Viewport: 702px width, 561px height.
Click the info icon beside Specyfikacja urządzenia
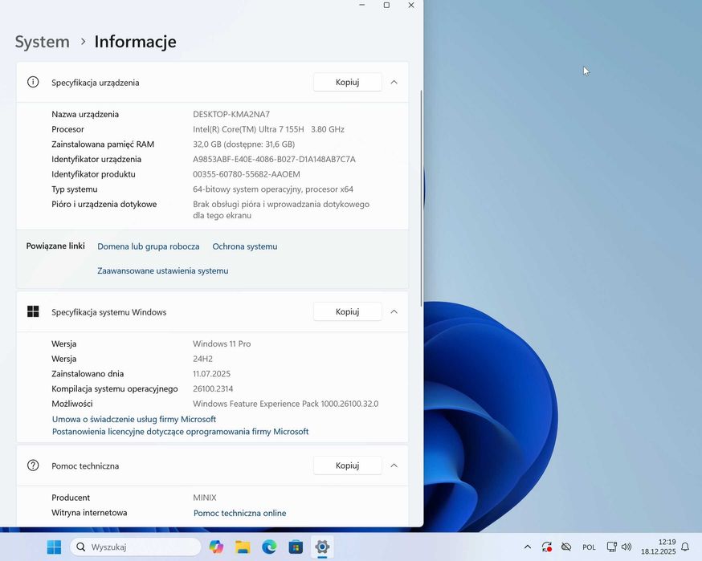tap(33, 82)
